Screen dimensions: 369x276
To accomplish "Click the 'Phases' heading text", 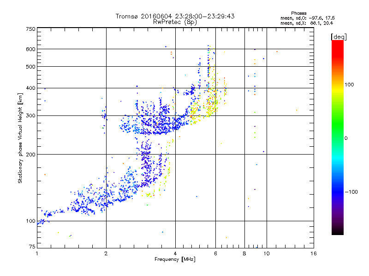I will pos(298,13).
